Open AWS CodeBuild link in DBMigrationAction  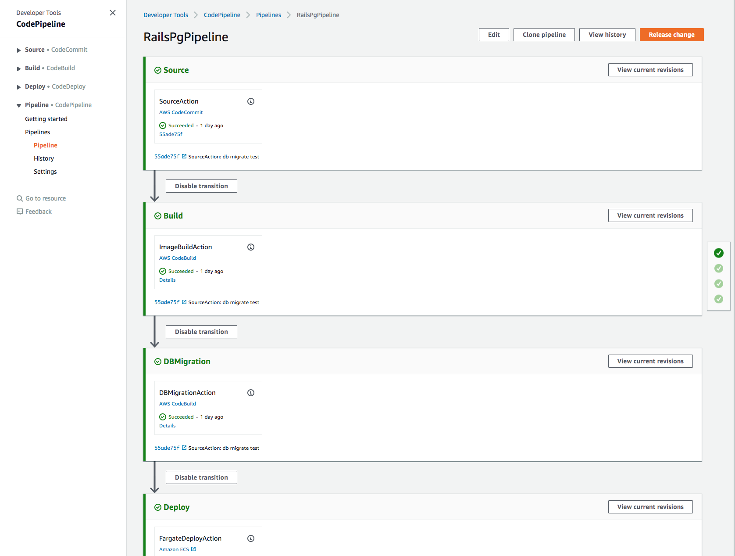click(178, 404)
